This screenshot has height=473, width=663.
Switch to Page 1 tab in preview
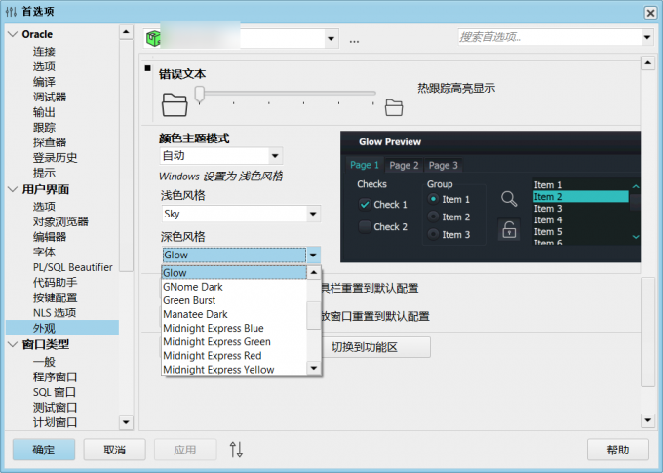click(x=365, y=165)
